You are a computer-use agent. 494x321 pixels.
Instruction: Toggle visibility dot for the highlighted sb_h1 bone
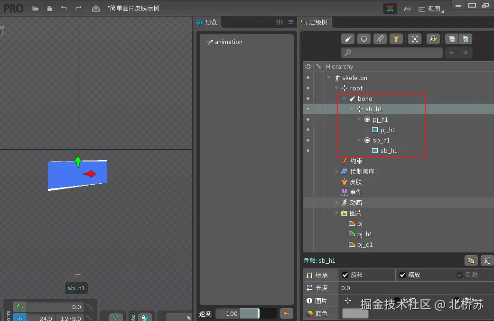[308, 109]
